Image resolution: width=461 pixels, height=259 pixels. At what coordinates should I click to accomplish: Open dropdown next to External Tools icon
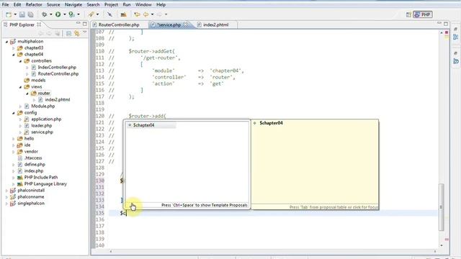(79, 14)
